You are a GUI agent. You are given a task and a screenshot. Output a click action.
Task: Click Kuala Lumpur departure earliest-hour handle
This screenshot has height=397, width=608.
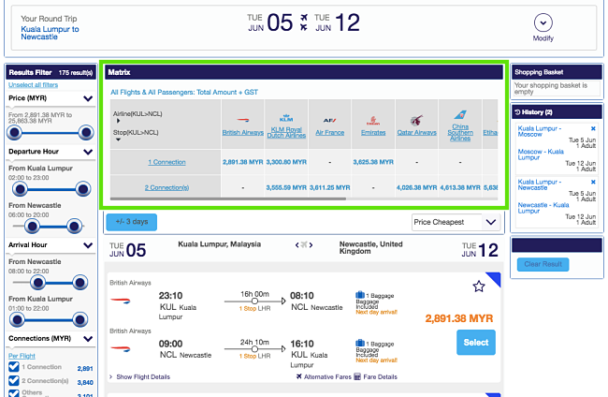[x=20, y=189]
